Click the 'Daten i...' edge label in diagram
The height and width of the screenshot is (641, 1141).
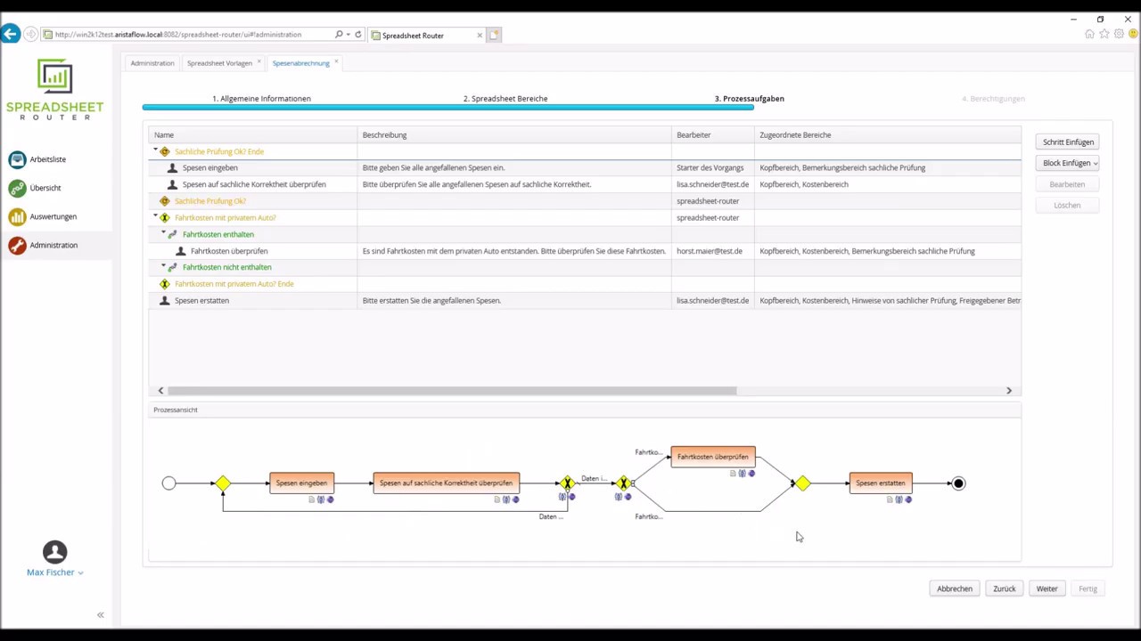[594, 479]
